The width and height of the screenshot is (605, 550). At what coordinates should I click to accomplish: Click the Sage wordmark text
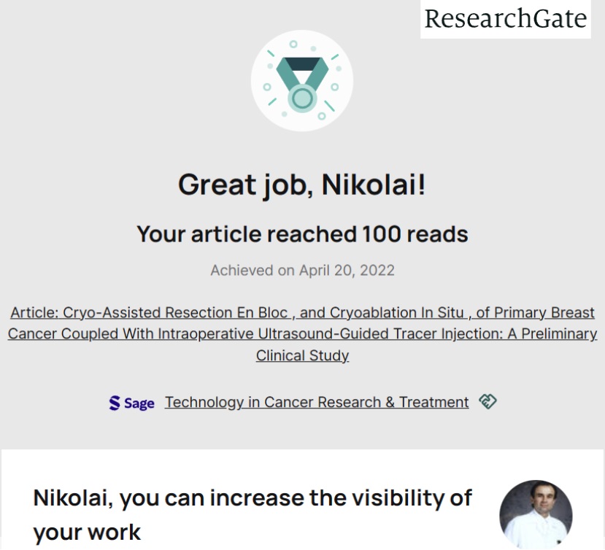click(x=139, y=403)
